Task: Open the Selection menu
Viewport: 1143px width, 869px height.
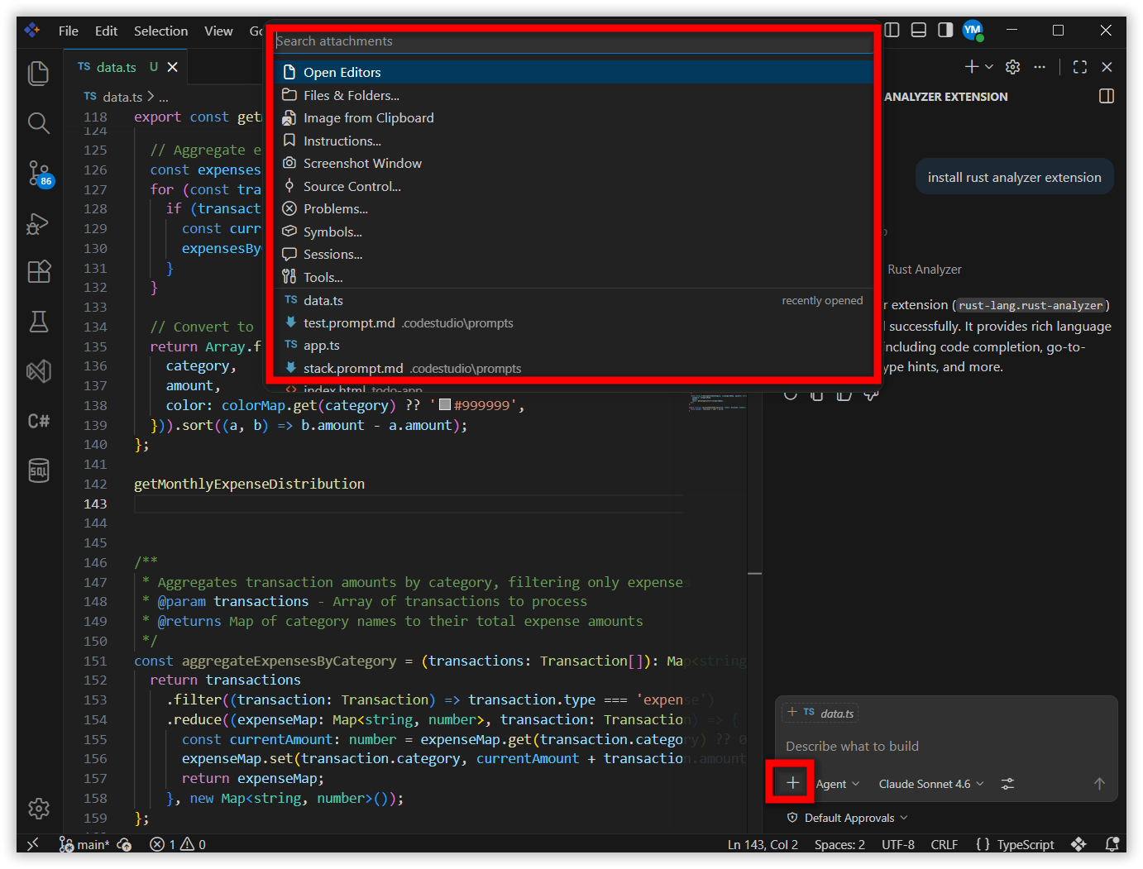Action: pos(161,31)
